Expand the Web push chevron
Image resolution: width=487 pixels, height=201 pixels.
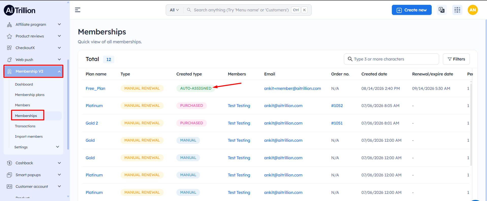59,59
